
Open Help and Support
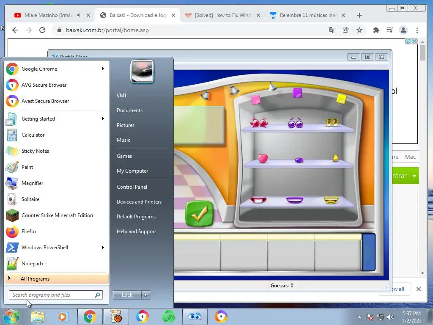(137, 231)
